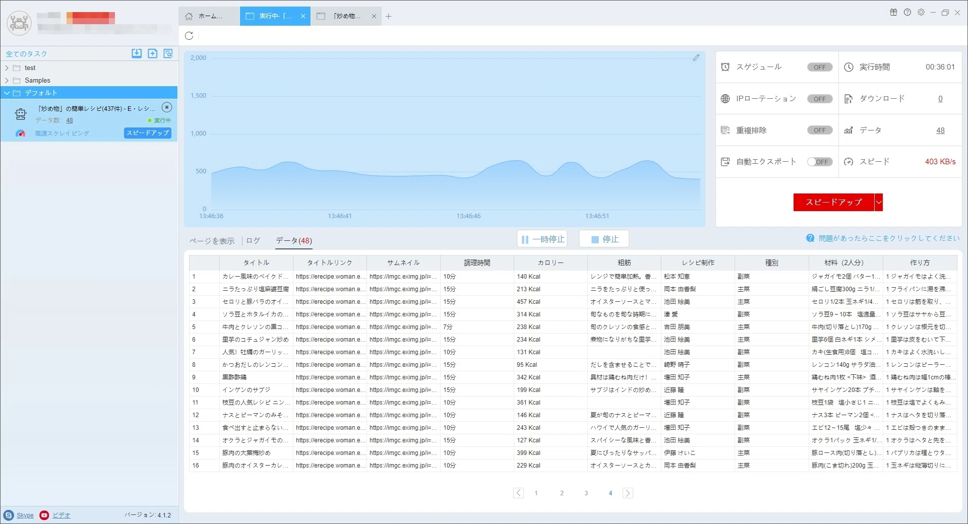Expand the Samples folder
968x524 pixels.
click(x=7, y=81)
